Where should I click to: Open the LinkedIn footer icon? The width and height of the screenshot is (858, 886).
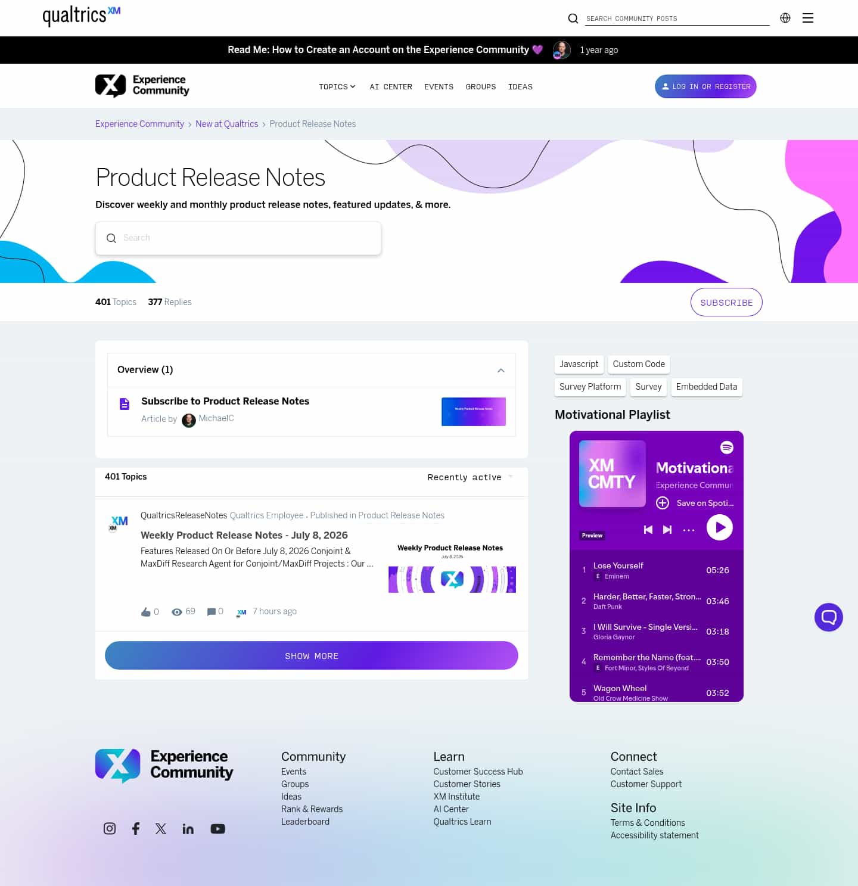(x=188, y=828)
